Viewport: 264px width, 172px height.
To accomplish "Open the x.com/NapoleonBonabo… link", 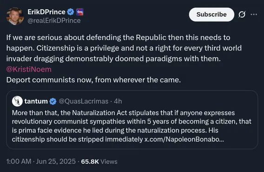I will point(184,139).
